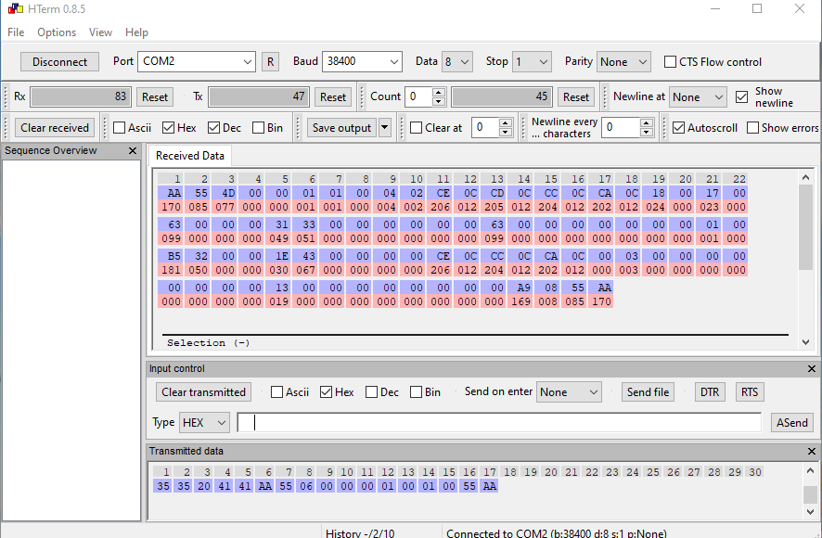
Task: Click Save output button
Action: point(341,128)
